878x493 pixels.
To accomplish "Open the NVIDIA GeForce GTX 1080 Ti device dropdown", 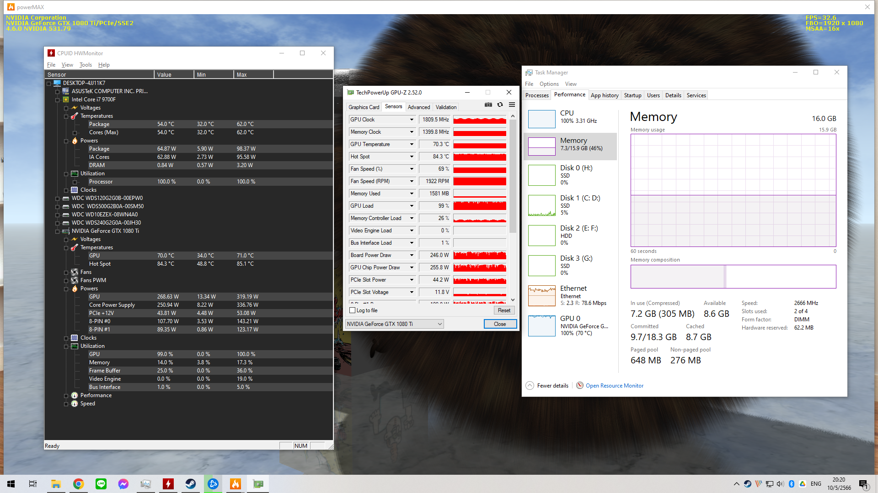I will point(394,324).
